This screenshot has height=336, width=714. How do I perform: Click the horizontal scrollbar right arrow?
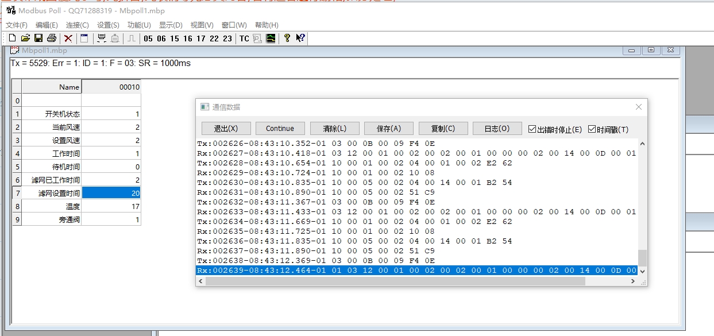[633, 281]
